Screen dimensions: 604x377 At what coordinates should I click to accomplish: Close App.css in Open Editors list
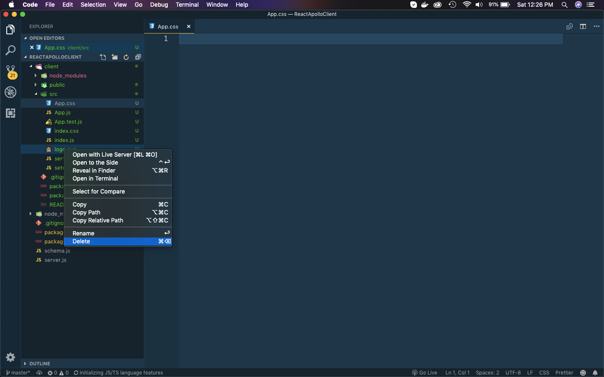coord(32,47)
